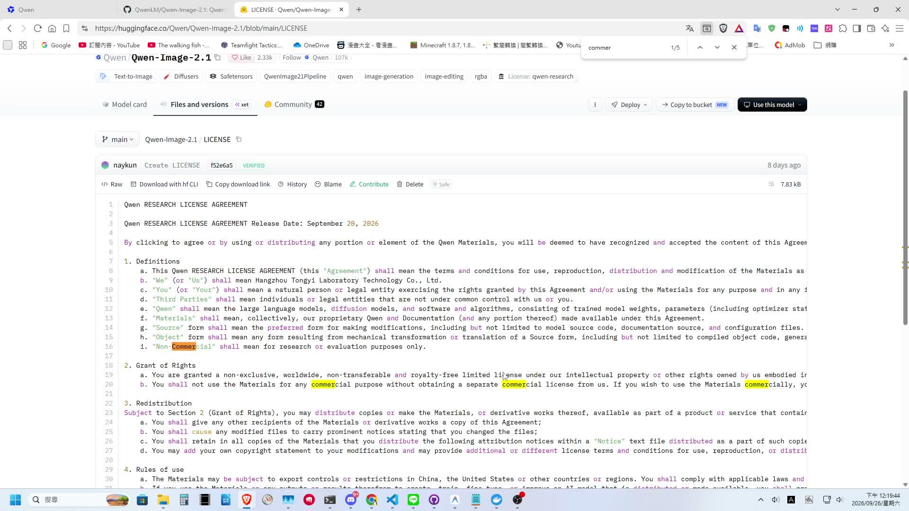Expand the main branch selector
The image size is (909, 511).
(117, 139)
